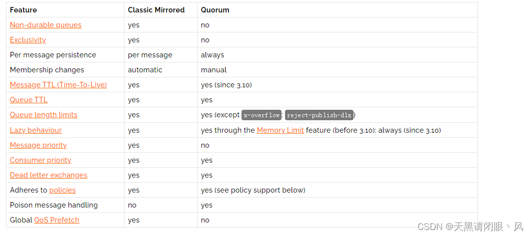531x236 pixels.
Task: Open the Non-durable queues link
Action: click(45, 25)
